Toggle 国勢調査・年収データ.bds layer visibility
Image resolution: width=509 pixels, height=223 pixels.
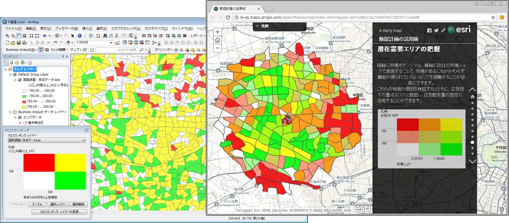point(19,79)
